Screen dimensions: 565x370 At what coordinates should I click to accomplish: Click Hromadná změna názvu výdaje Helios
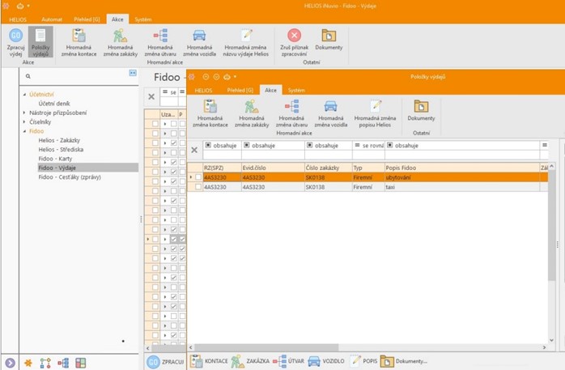tap(246, 43)
